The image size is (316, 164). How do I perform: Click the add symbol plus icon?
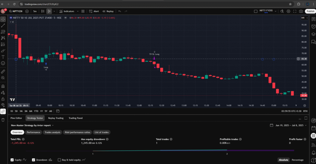click(27, 11)
